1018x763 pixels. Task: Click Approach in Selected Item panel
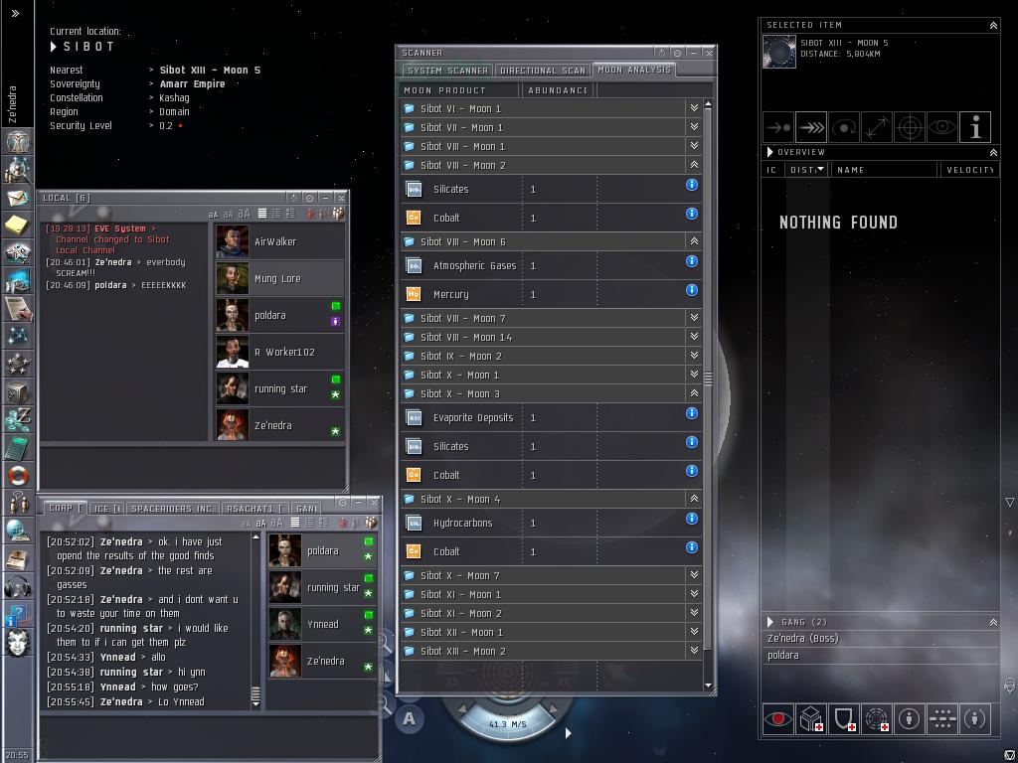tap(778, 127)
